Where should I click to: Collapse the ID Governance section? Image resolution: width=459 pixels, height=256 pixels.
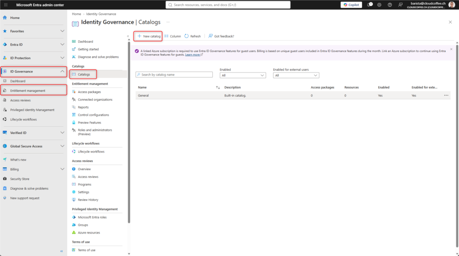(x=62, y=71)
